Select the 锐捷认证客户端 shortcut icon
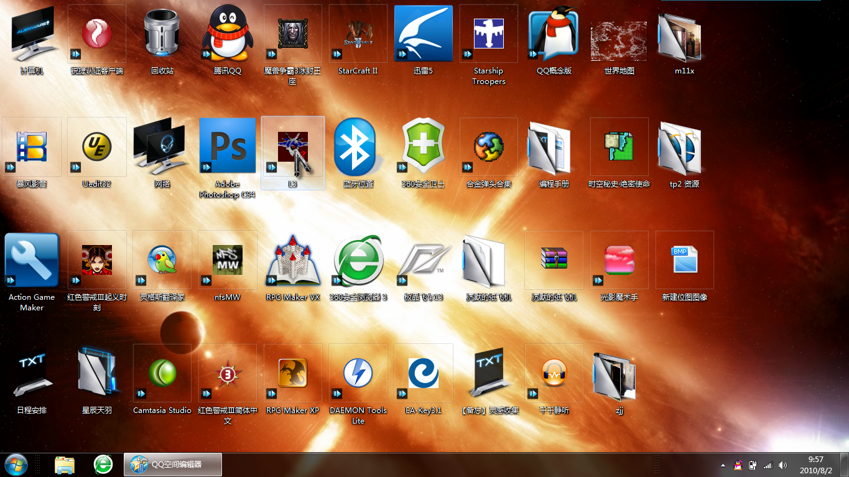849x477 pixels. (x=97, y=34)
